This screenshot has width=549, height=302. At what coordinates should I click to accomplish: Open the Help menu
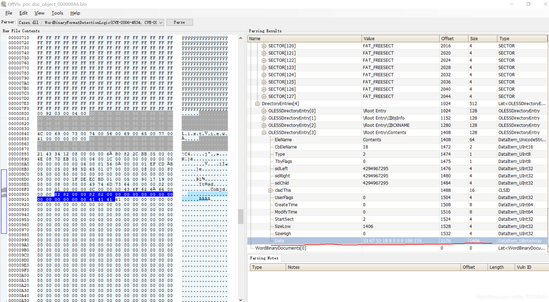pyautogui.click(x=75, y=13)
